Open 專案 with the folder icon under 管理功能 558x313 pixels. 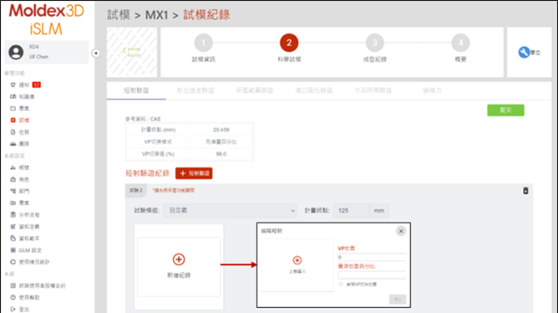click(20, 108)
